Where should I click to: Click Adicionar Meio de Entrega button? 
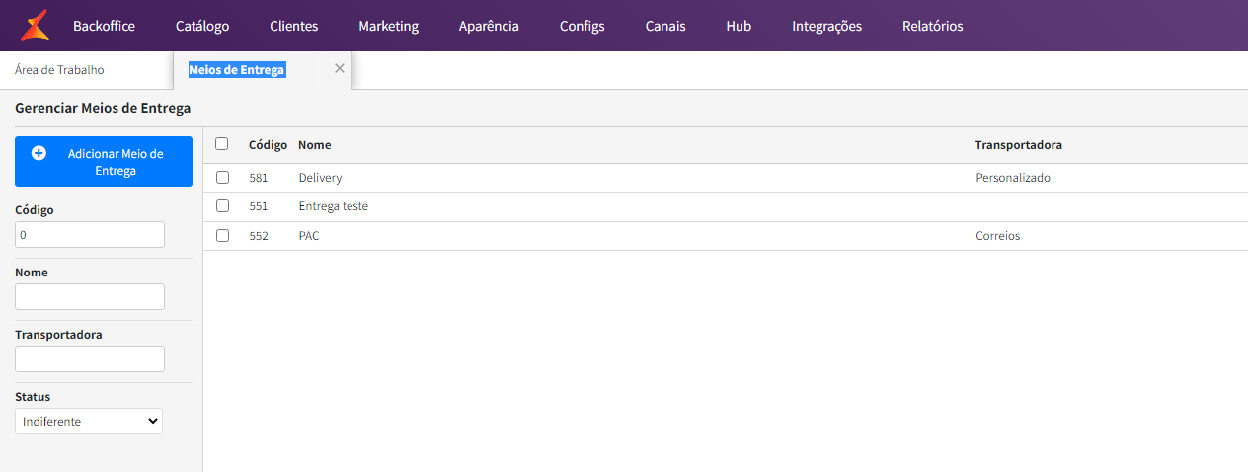point(104,162)
